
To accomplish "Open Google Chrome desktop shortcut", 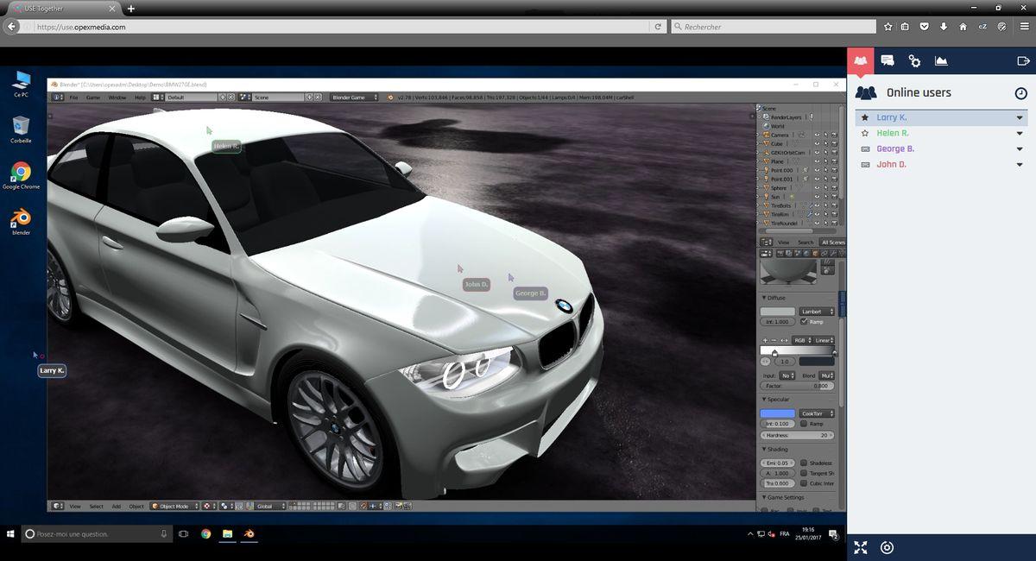I will (x=21, y=175).
